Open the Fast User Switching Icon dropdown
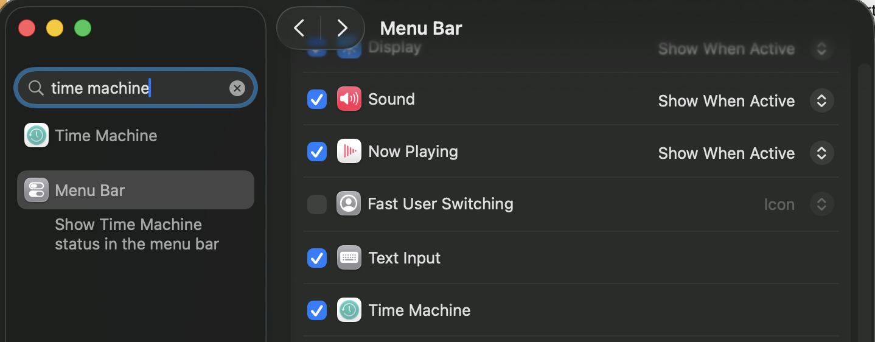Screen dimensions: 875x342 pos(821,204)
